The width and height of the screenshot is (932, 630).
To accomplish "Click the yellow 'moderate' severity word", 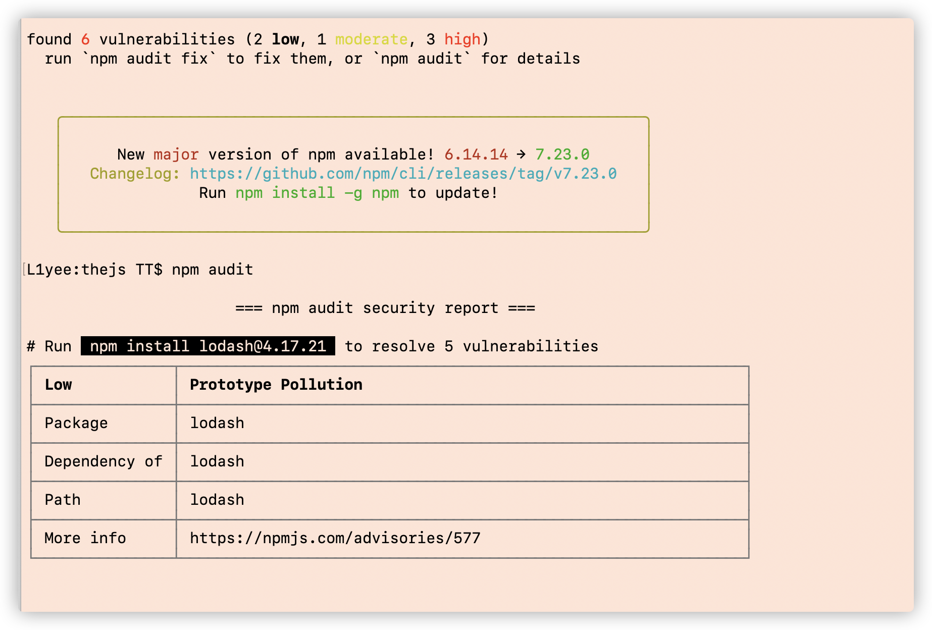I will pyautogui.click(x=372, y=39).
